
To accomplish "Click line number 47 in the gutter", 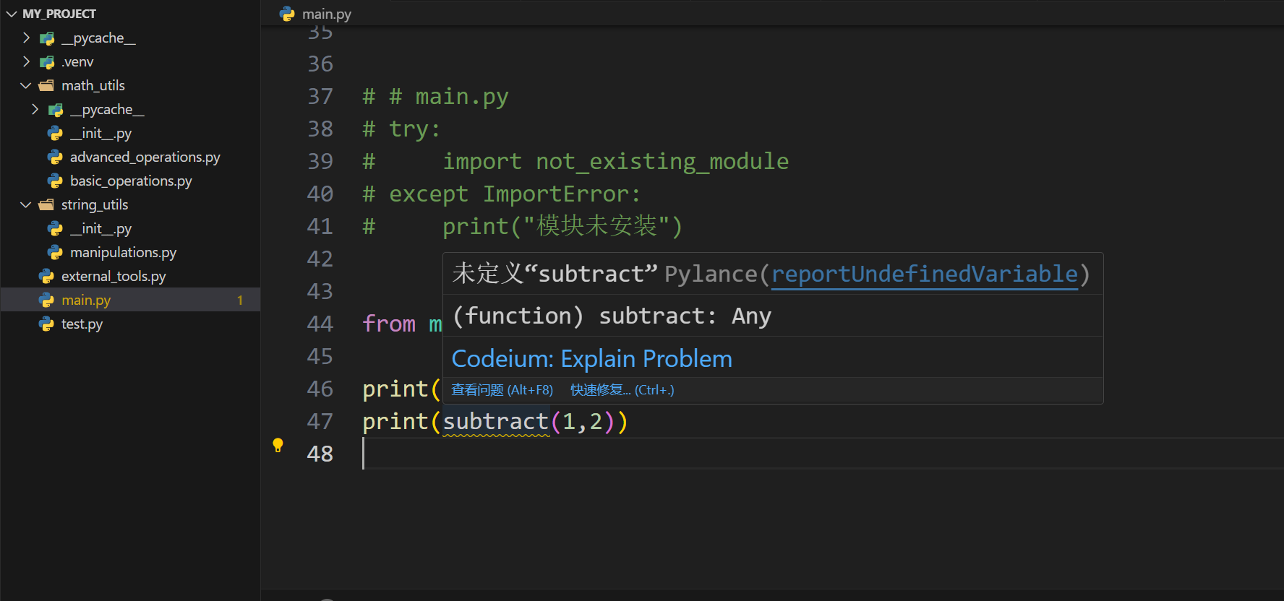I will (x=320, y=421).
